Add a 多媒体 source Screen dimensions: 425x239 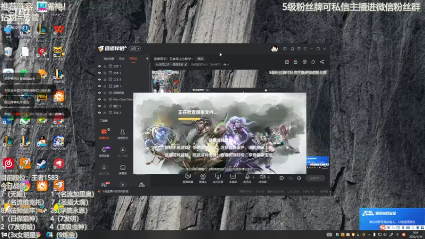(233, 178)
